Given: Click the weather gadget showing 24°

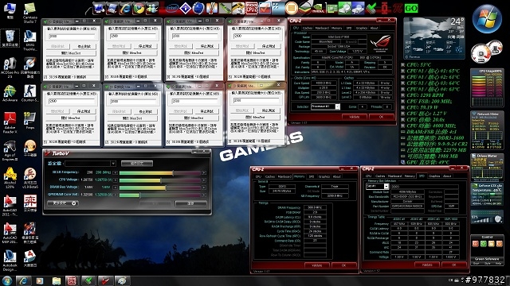Looking at the screenshot, I should click(433, 38).
